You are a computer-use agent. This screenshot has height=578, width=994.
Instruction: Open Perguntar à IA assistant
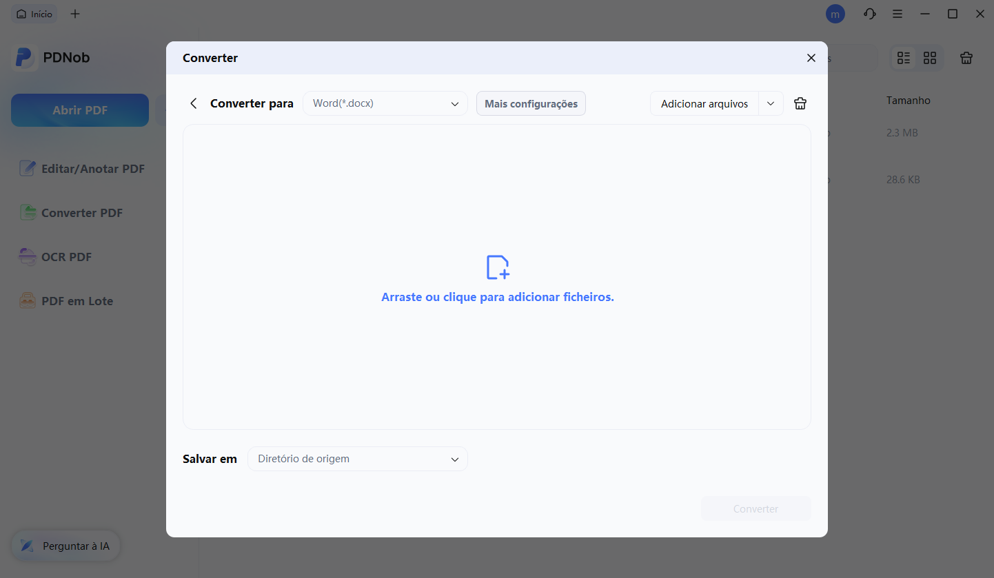coord(65,546)
